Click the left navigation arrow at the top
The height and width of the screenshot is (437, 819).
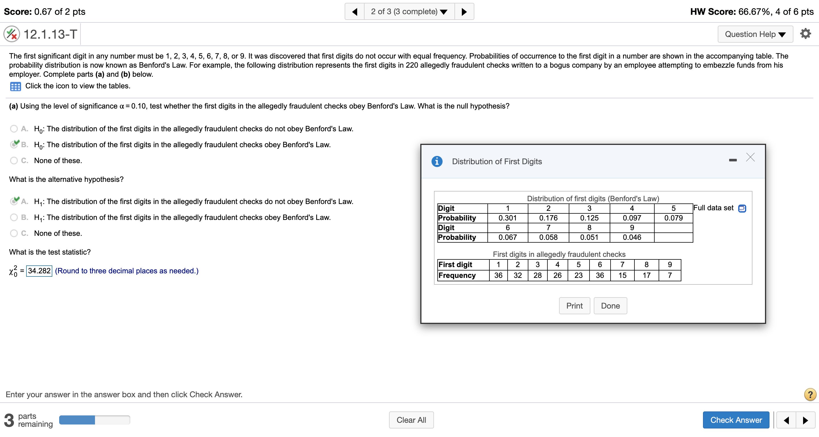[355, 11]
